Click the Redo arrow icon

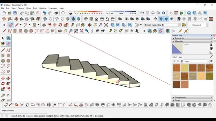[x=50, y=13]
